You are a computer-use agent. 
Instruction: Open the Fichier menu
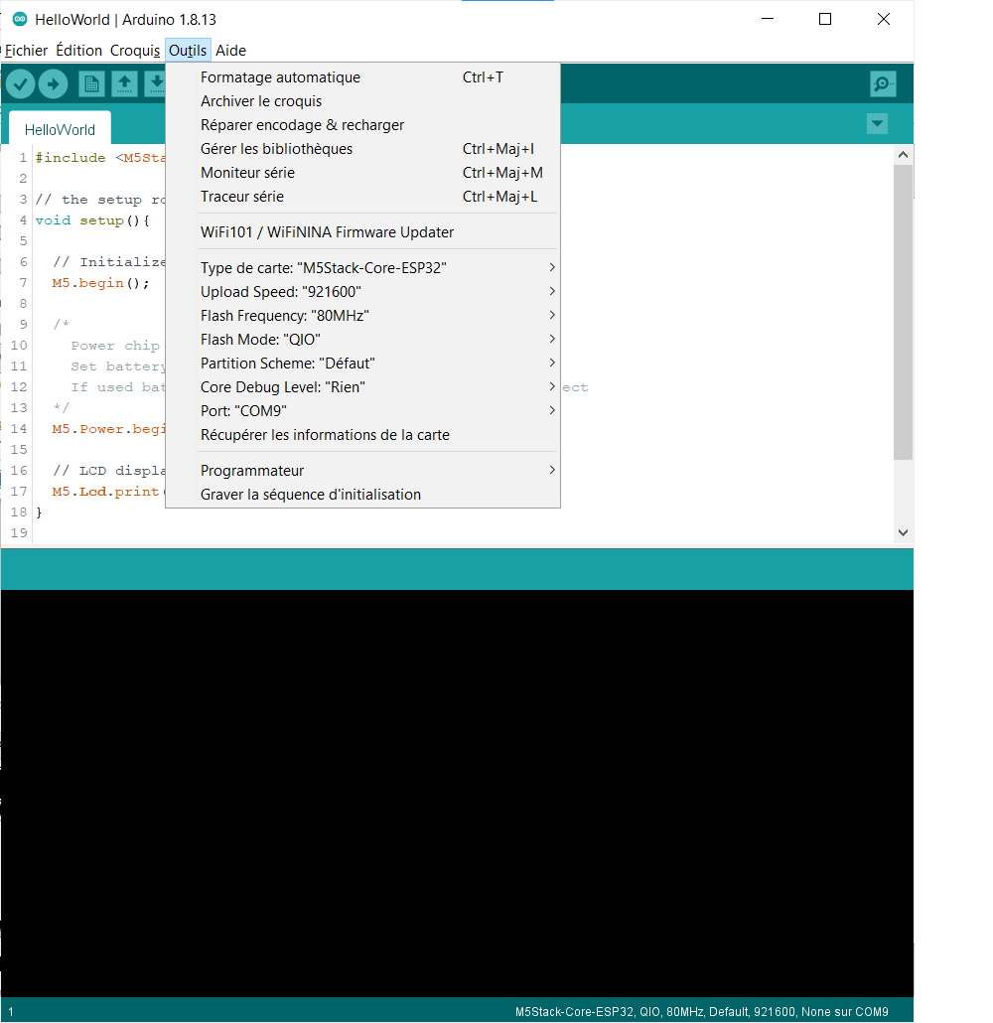tap(26, 51)
